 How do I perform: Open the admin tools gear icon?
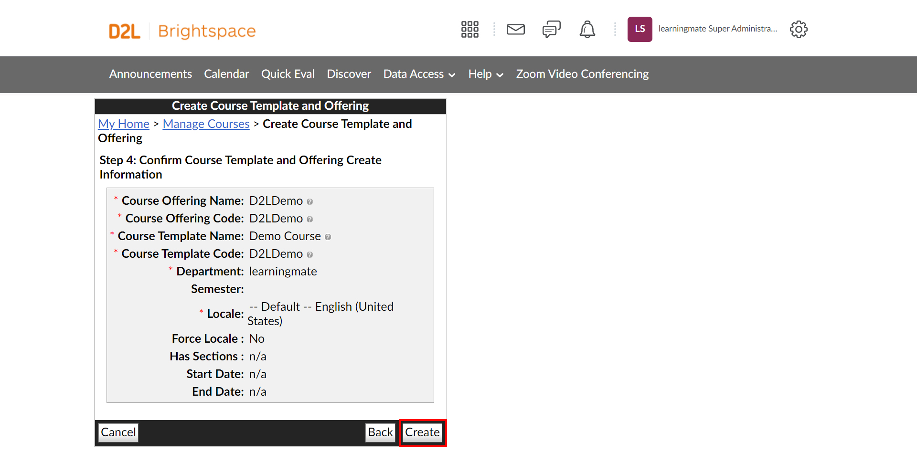pos(799,29)
